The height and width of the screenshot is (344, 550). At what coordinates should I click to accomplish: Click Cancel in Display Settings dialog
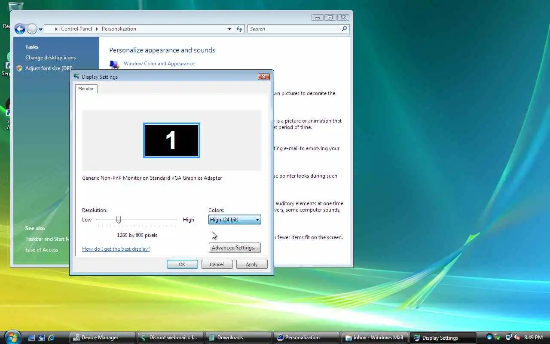coord(217,264)
